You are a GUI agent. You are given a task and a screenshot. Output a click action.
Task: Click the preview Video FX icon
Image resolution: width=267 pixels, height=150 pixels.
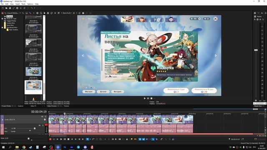pyautogui.click(x=55, y=13)
